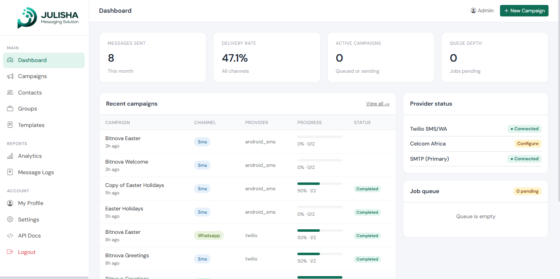Image resolution: width=560 pixels, height=279 pixels.
Task: Open the Bitnova Welcome campaign row
Action: pos(248,165)
